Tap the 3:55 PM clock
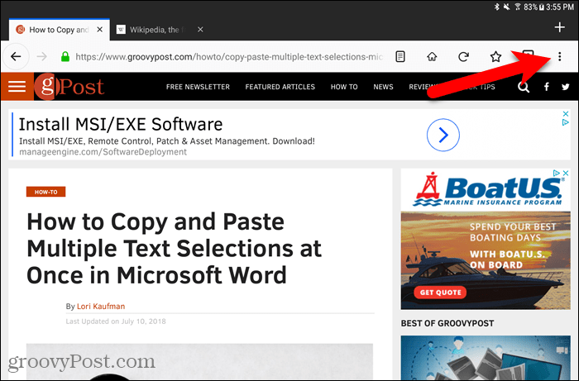Screen dimensions: 579x381 coord(560,7)
